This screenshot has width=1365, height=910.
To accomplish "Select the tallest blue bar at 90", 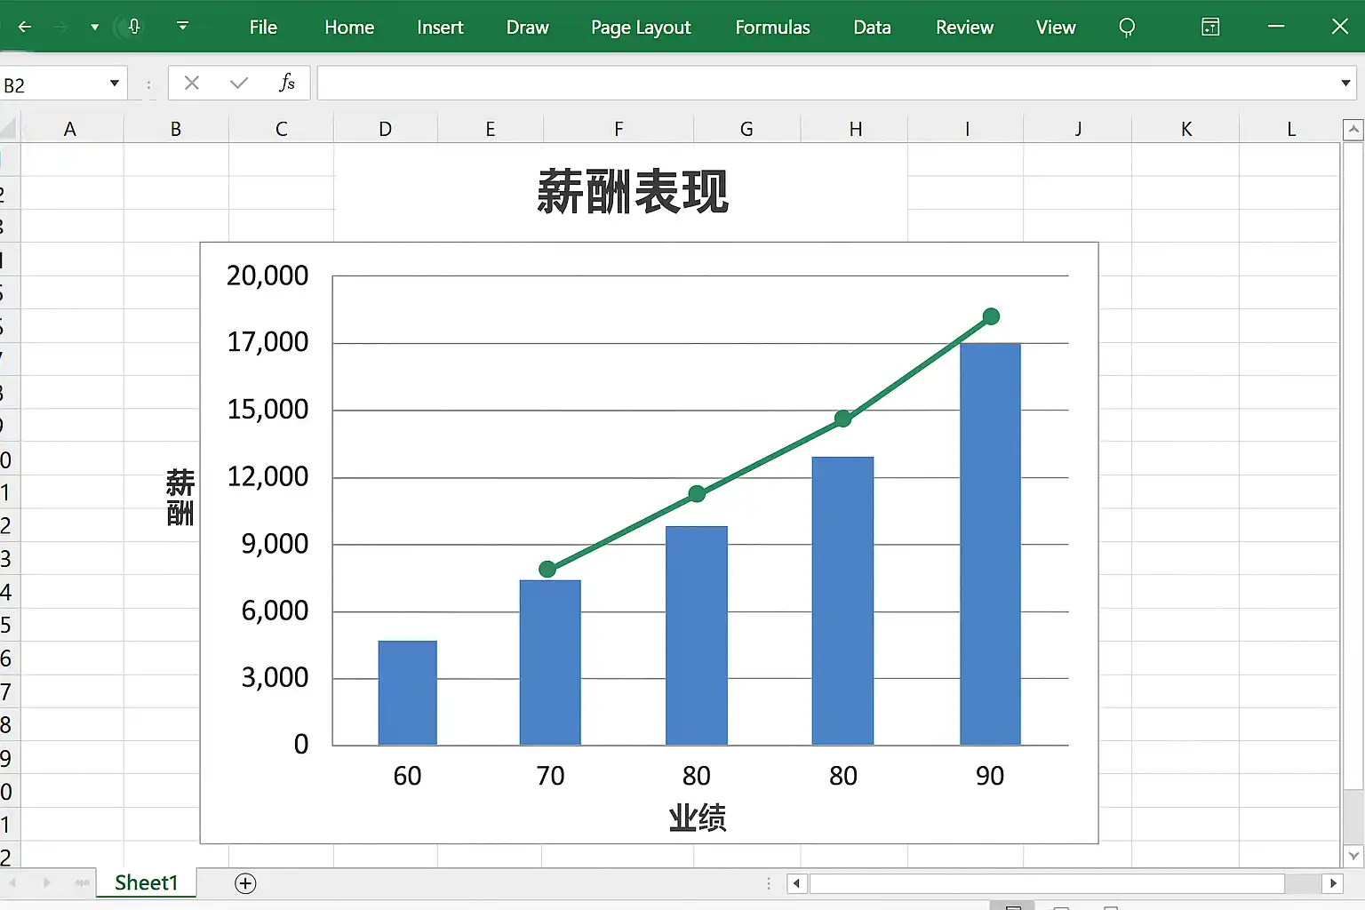I will (x=990, y=544).
